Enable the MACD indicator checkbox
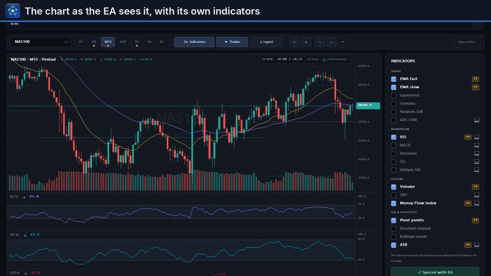This screenshot has height=276, width=491. pyautogui.click(x=394, y=146)
